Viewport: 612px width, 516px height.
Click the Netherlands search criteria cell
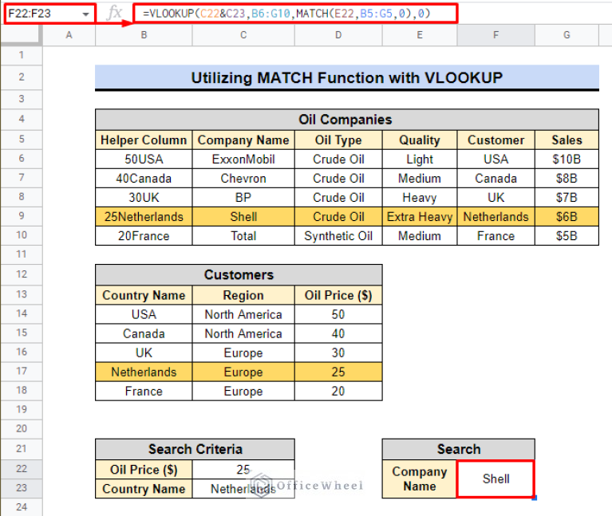[243, 489]
